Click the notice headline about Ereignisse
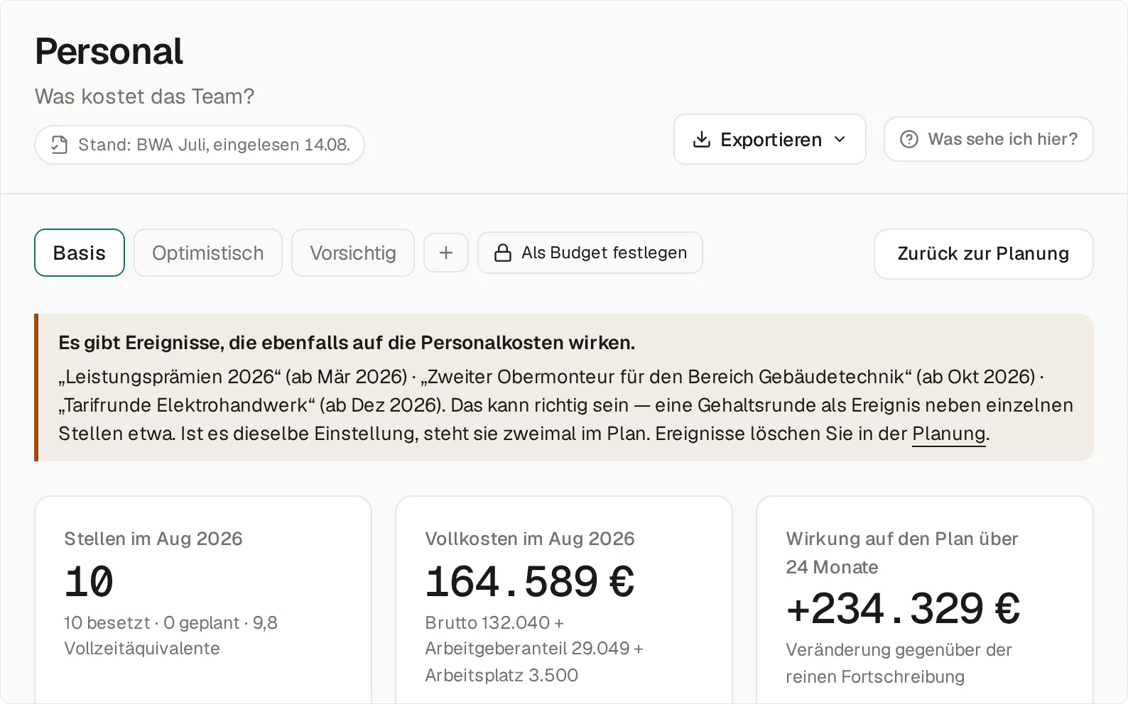 click(x=347, y=343)
